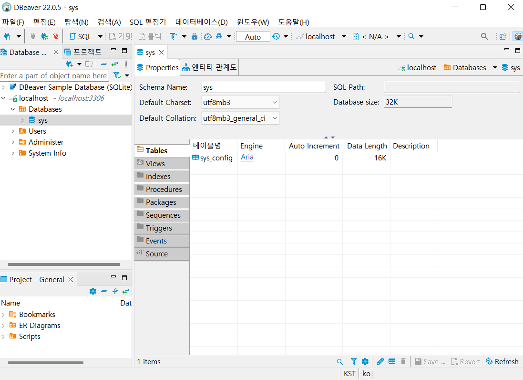Click new connection icon in navigator toolbar
The width and height of the screenshot is (523, 380).
click(x=69, y=64)
